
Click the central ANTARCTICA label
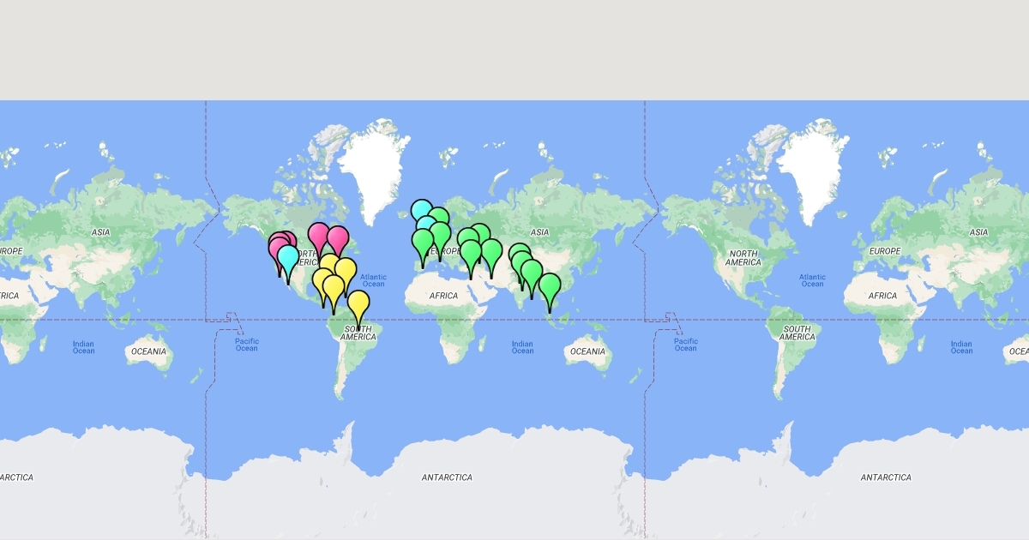(447, 477)
